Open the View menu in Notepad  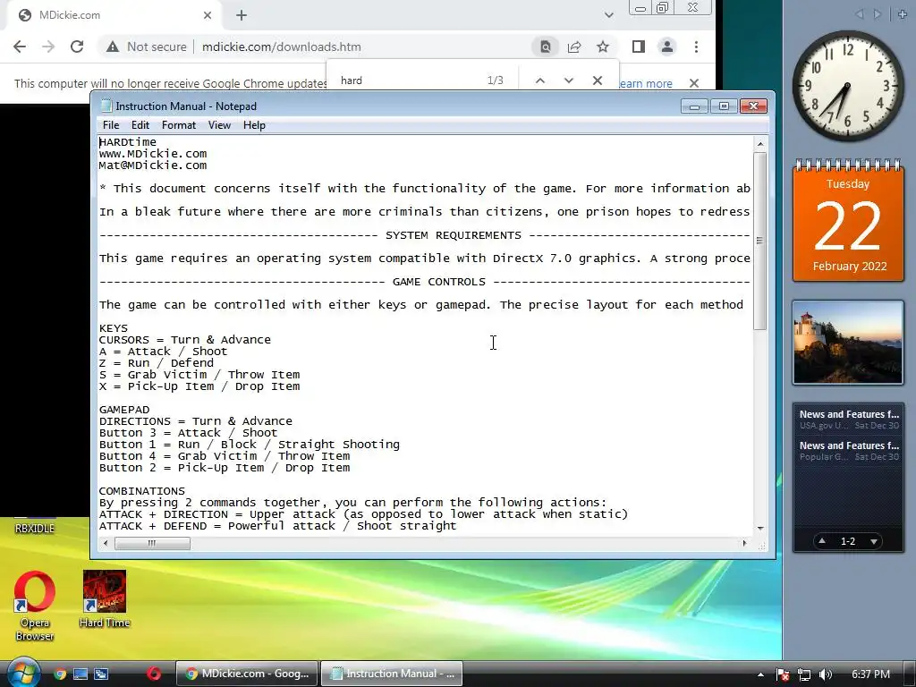pos(220,125)
